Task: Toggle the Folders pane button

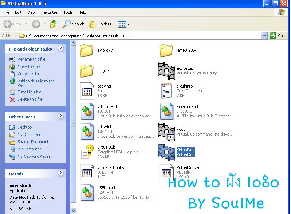Action: [x=100, y=24]
